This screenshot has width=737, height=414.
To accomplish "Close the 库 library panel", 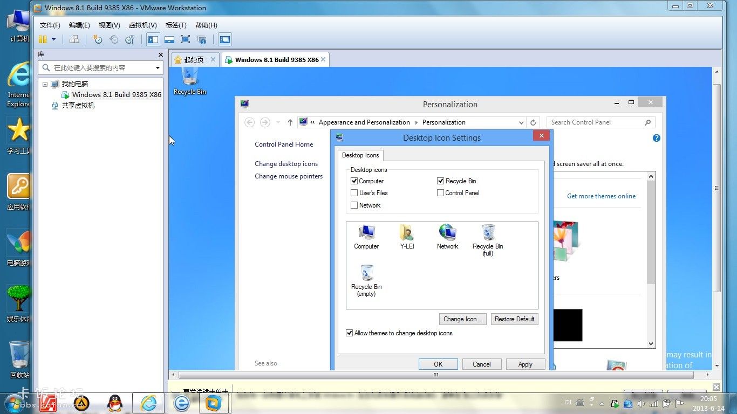I will tap(160, 54).
